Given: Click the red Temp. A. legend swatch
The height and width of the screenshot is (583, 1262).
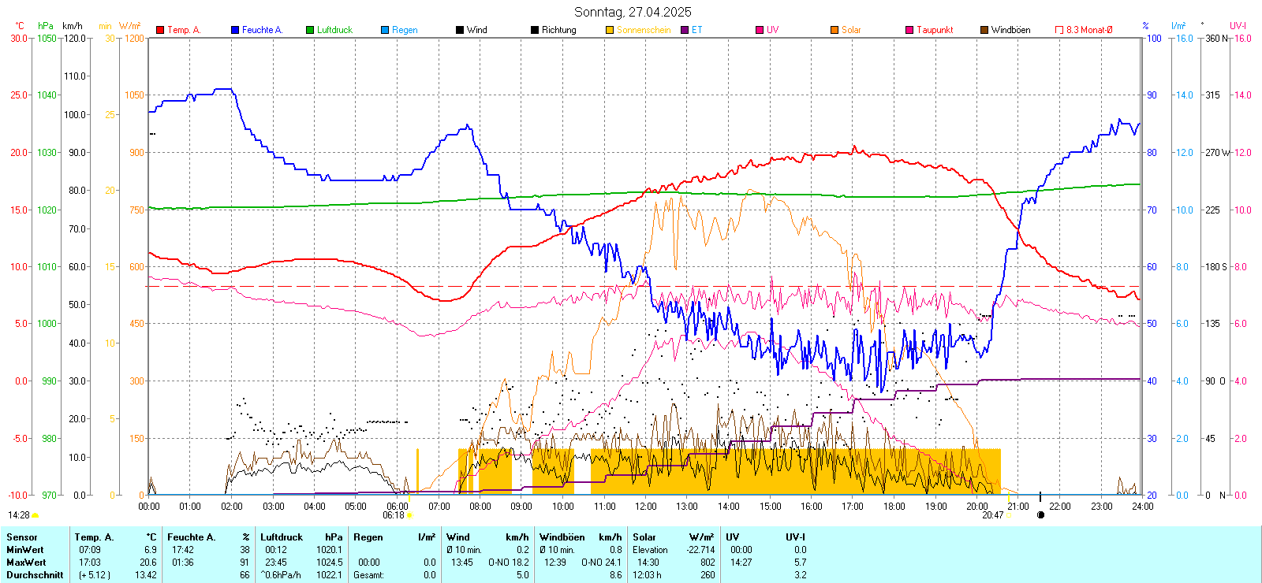Looking at the screenshot, I should tap(160, 30).
